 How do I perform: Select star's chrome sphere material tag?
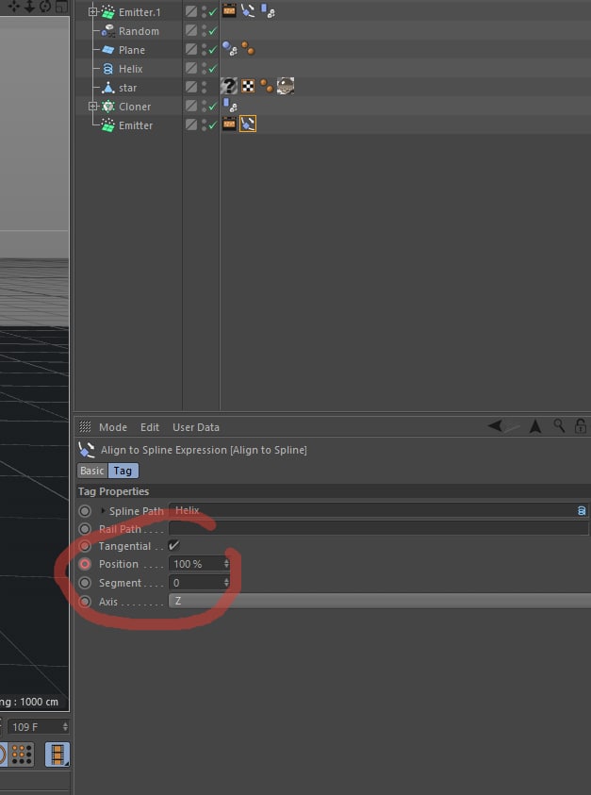pos(286,86)
